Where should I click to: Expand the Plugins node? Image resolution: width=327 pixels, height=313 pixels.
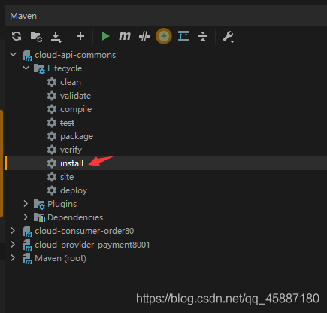[26, 204]
